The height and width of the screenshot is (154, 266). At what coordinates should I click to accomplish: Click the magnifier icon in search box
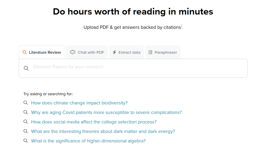[26, 68]
